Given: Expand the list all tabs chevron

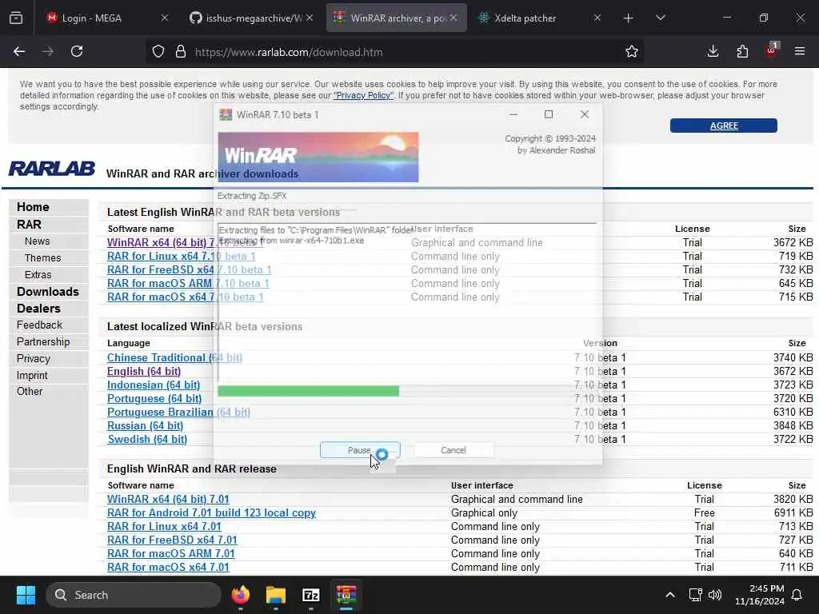Looking at the screenshot, I should point(660,18).
